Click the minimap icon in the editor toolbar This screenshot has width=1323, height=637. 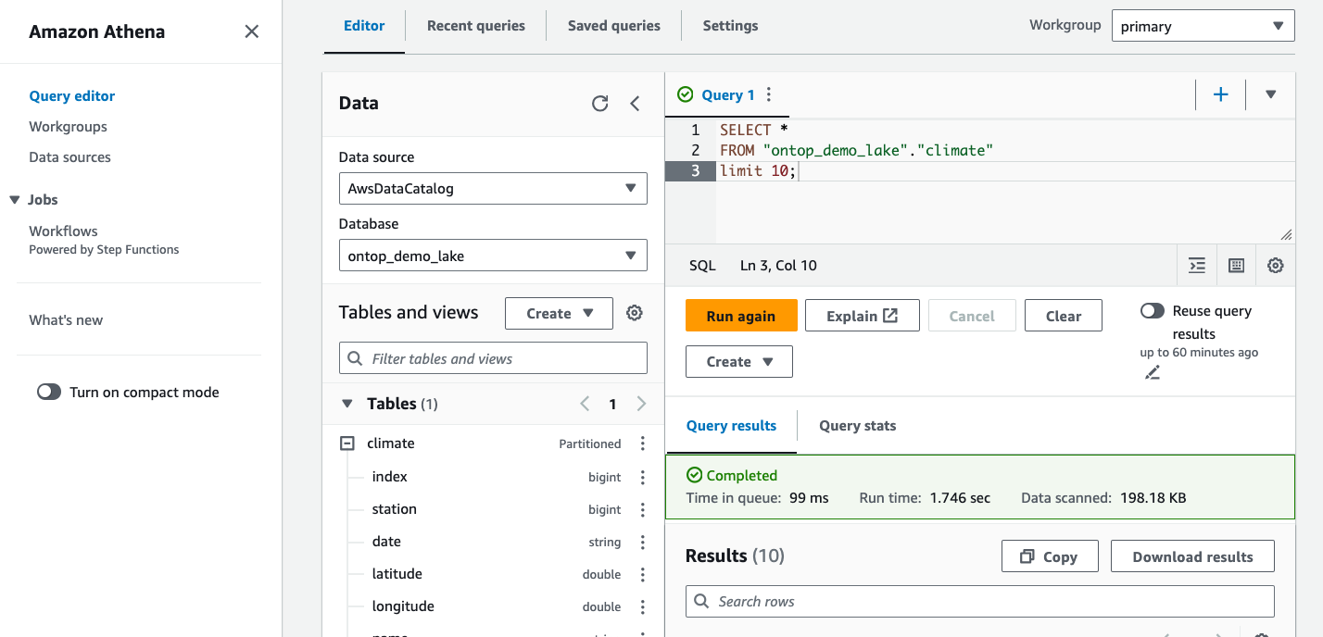click(x=1236, y=265)
